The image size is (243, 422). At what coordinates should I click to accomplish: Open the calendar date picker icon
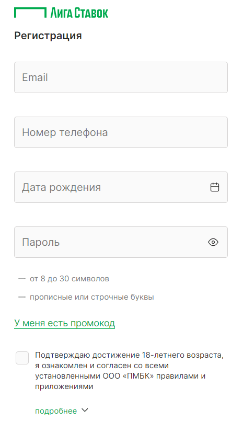214,187
